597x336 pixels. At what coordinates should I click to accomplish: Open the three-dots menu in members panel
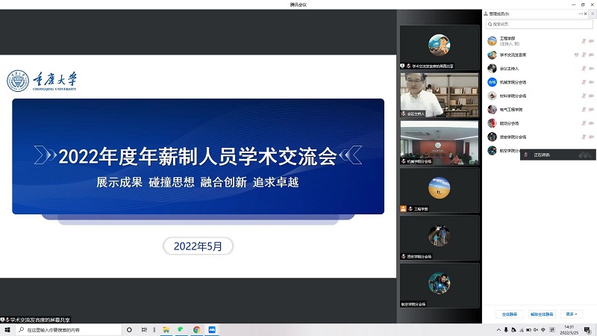click(581, 13)
